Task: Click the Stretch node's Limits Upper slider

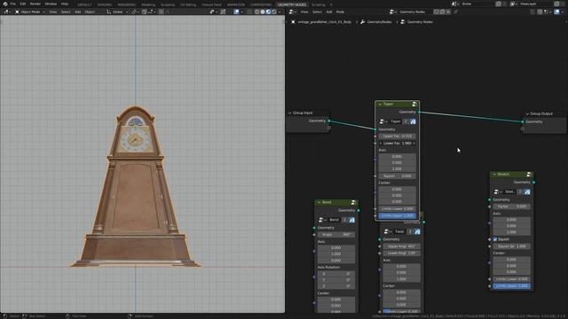Action: [512, 286]
